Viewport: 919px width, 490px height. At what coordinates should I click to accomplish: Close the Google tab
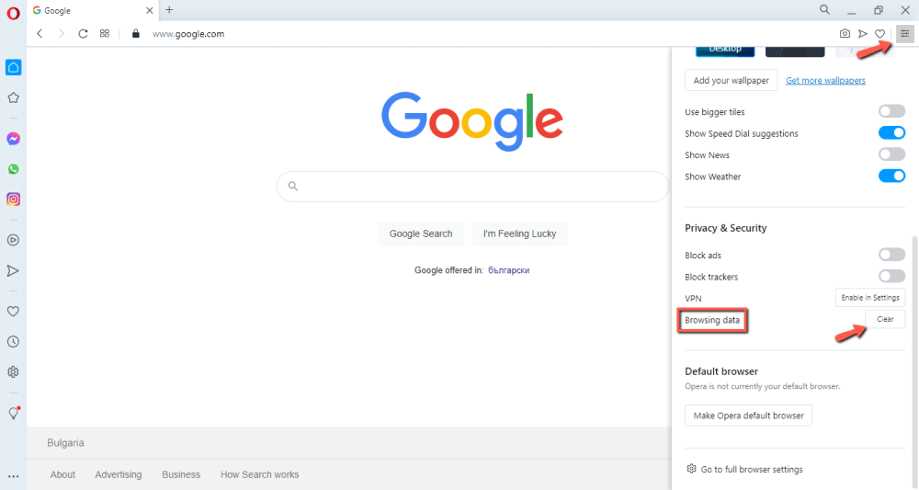pyautogui.click(x=150, y=10)
